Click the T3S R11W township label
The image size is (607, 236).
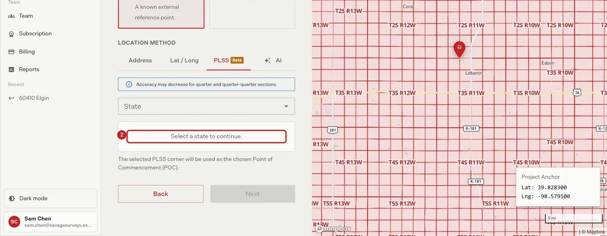pos(471,93)
